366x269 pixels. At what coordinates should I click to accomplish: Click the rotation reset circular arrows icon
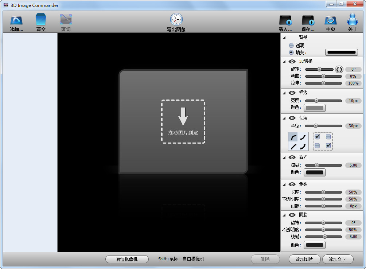(339, 70)
